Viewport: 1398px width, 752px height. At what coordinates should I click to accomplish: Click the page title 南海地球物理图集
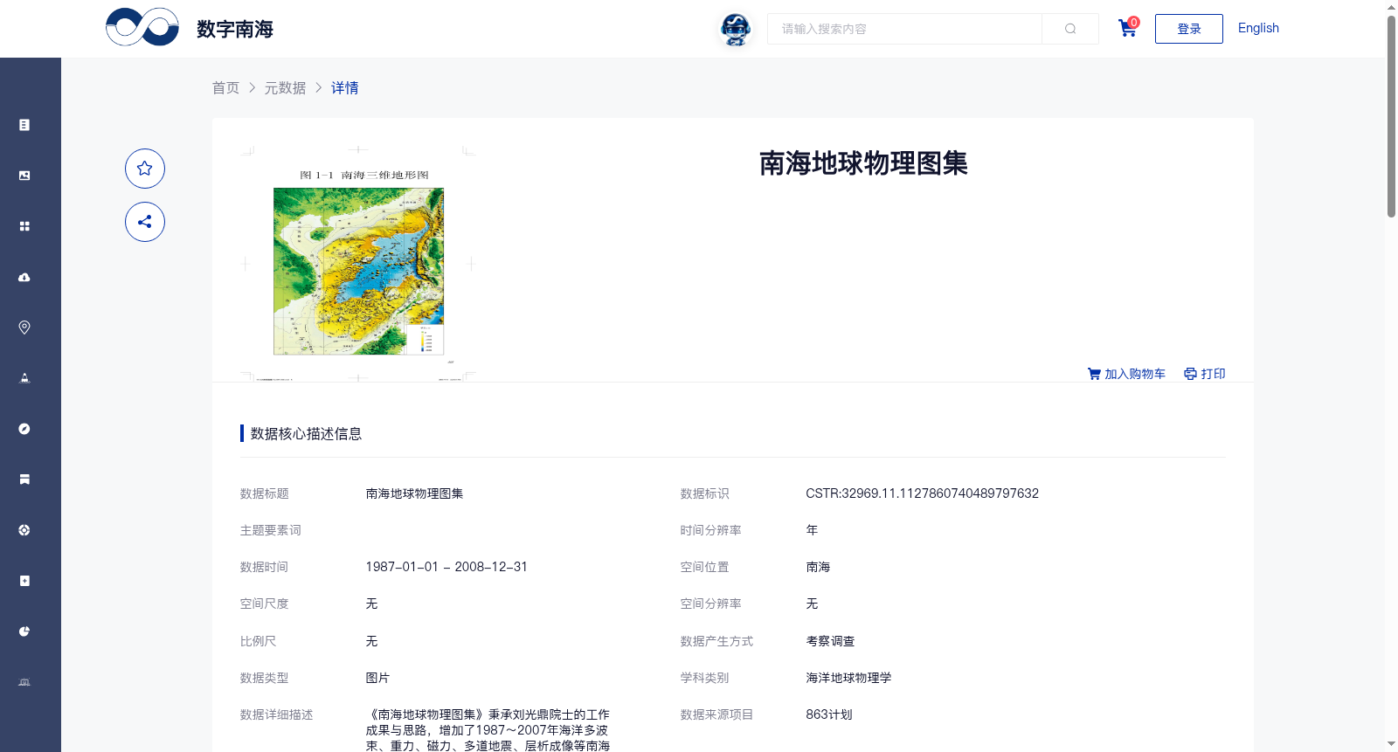tap(863, 163)
